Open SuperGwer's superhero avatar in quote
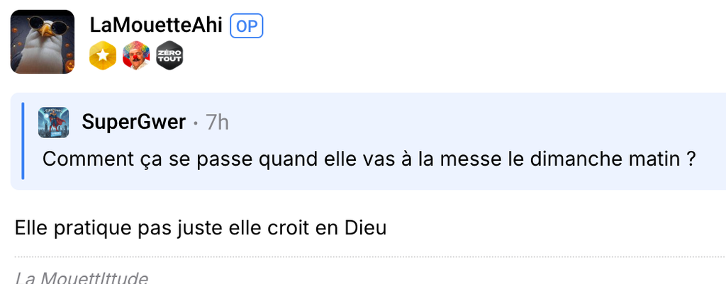 tap(53, 123)
